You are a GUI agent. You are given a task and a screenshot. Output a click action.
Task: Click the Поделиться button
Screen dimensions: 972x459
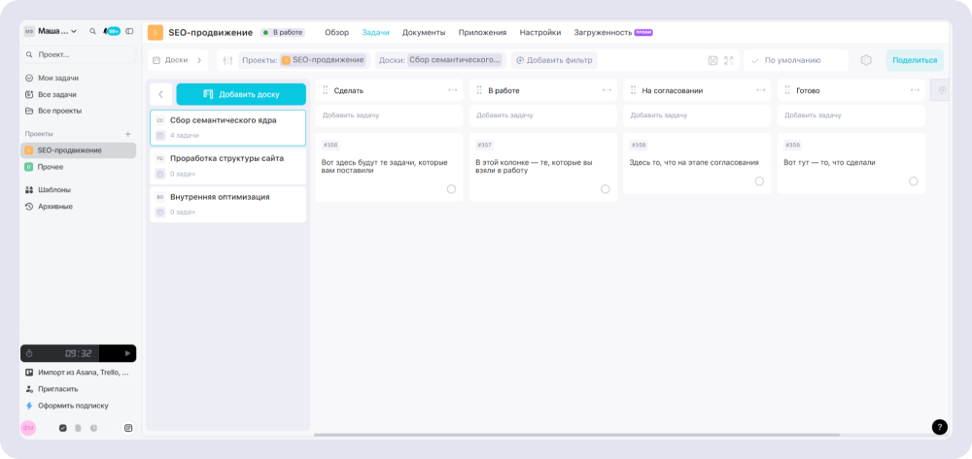click(x=915, y=60)
